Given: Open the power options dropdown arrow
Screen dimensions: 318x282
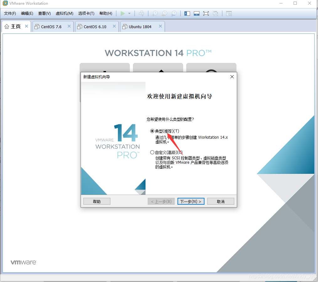Looking at the screenshot, I should pos(130,13).
